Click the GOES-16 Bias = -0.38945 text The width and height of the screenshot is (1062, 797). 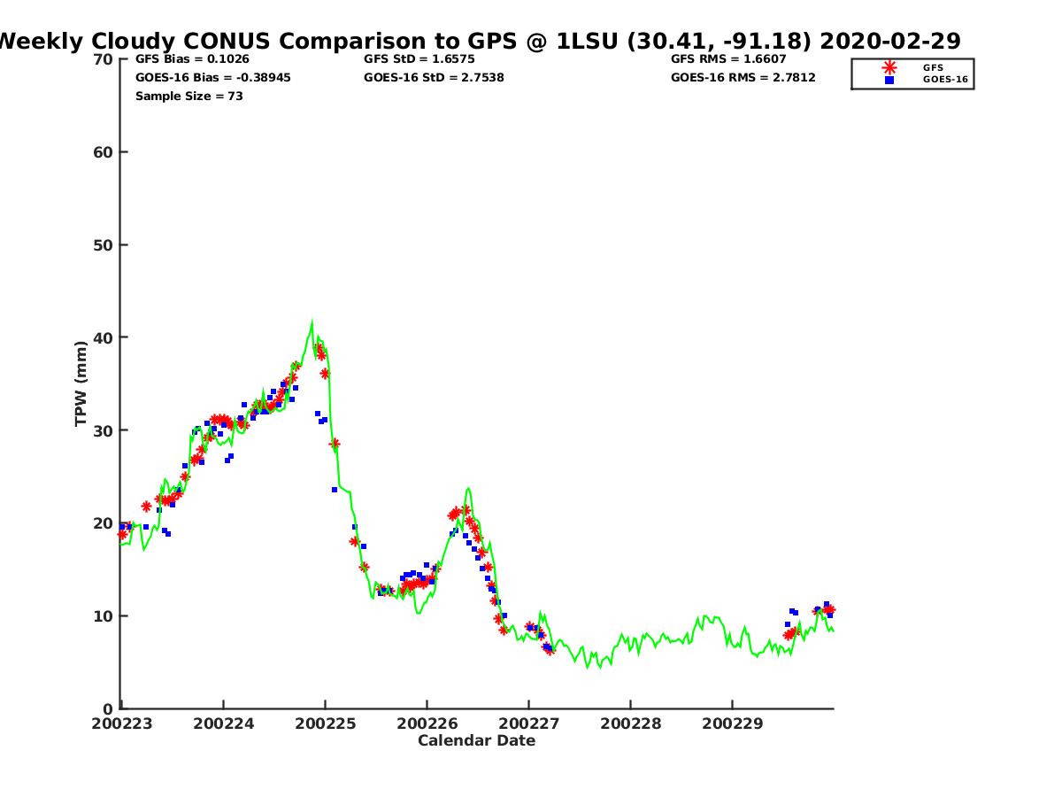pos(213,78)
